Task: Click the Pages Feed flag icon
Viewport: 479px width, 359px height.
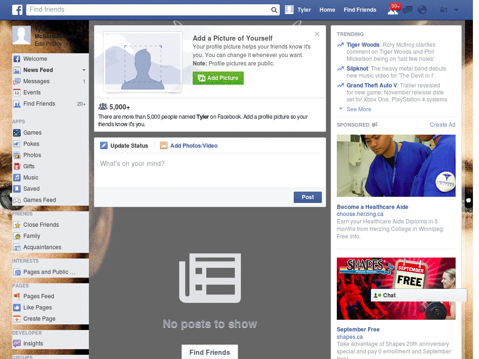Action: (17, 296)
